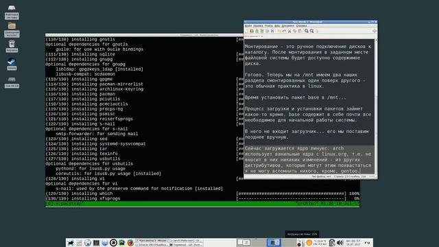Image resolution: width=439 pixels, height=247 pixels.
Task: Click the "installing gnutls" terminal line
Action: (x=80, y=40)
